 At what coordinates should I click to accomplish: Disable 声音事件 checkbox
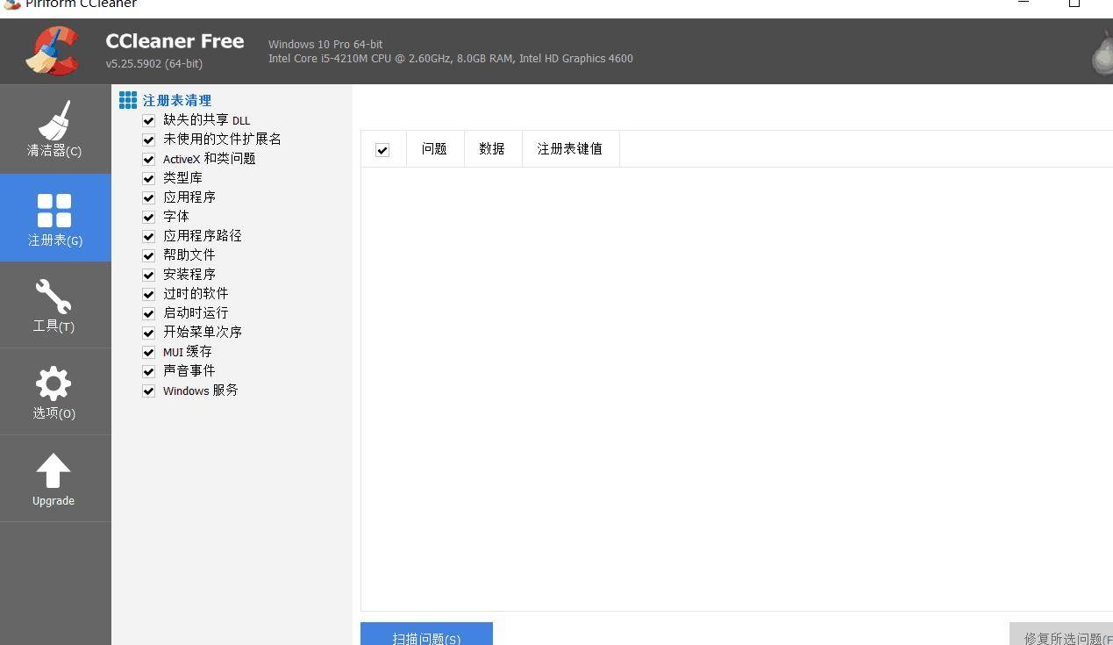click(149, 371)
